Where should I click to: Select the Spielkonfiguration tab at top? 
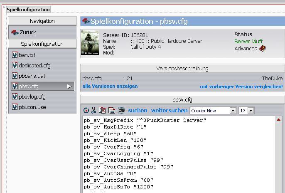[28, 10]
